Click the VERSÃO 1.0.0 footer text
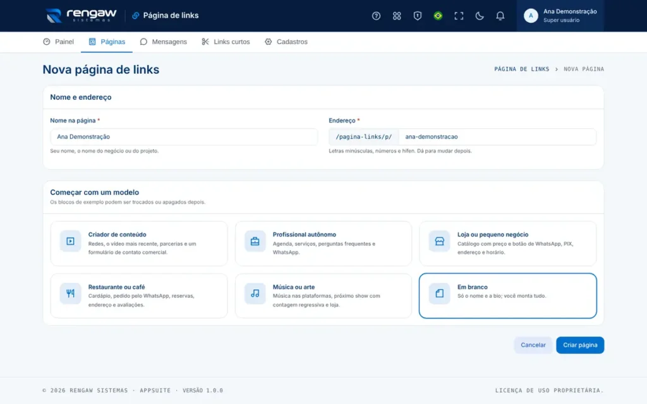647x404 pixels. click(x=203, y=390)
